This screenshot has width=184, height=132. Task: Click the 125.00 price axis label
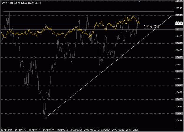[179, 29]
